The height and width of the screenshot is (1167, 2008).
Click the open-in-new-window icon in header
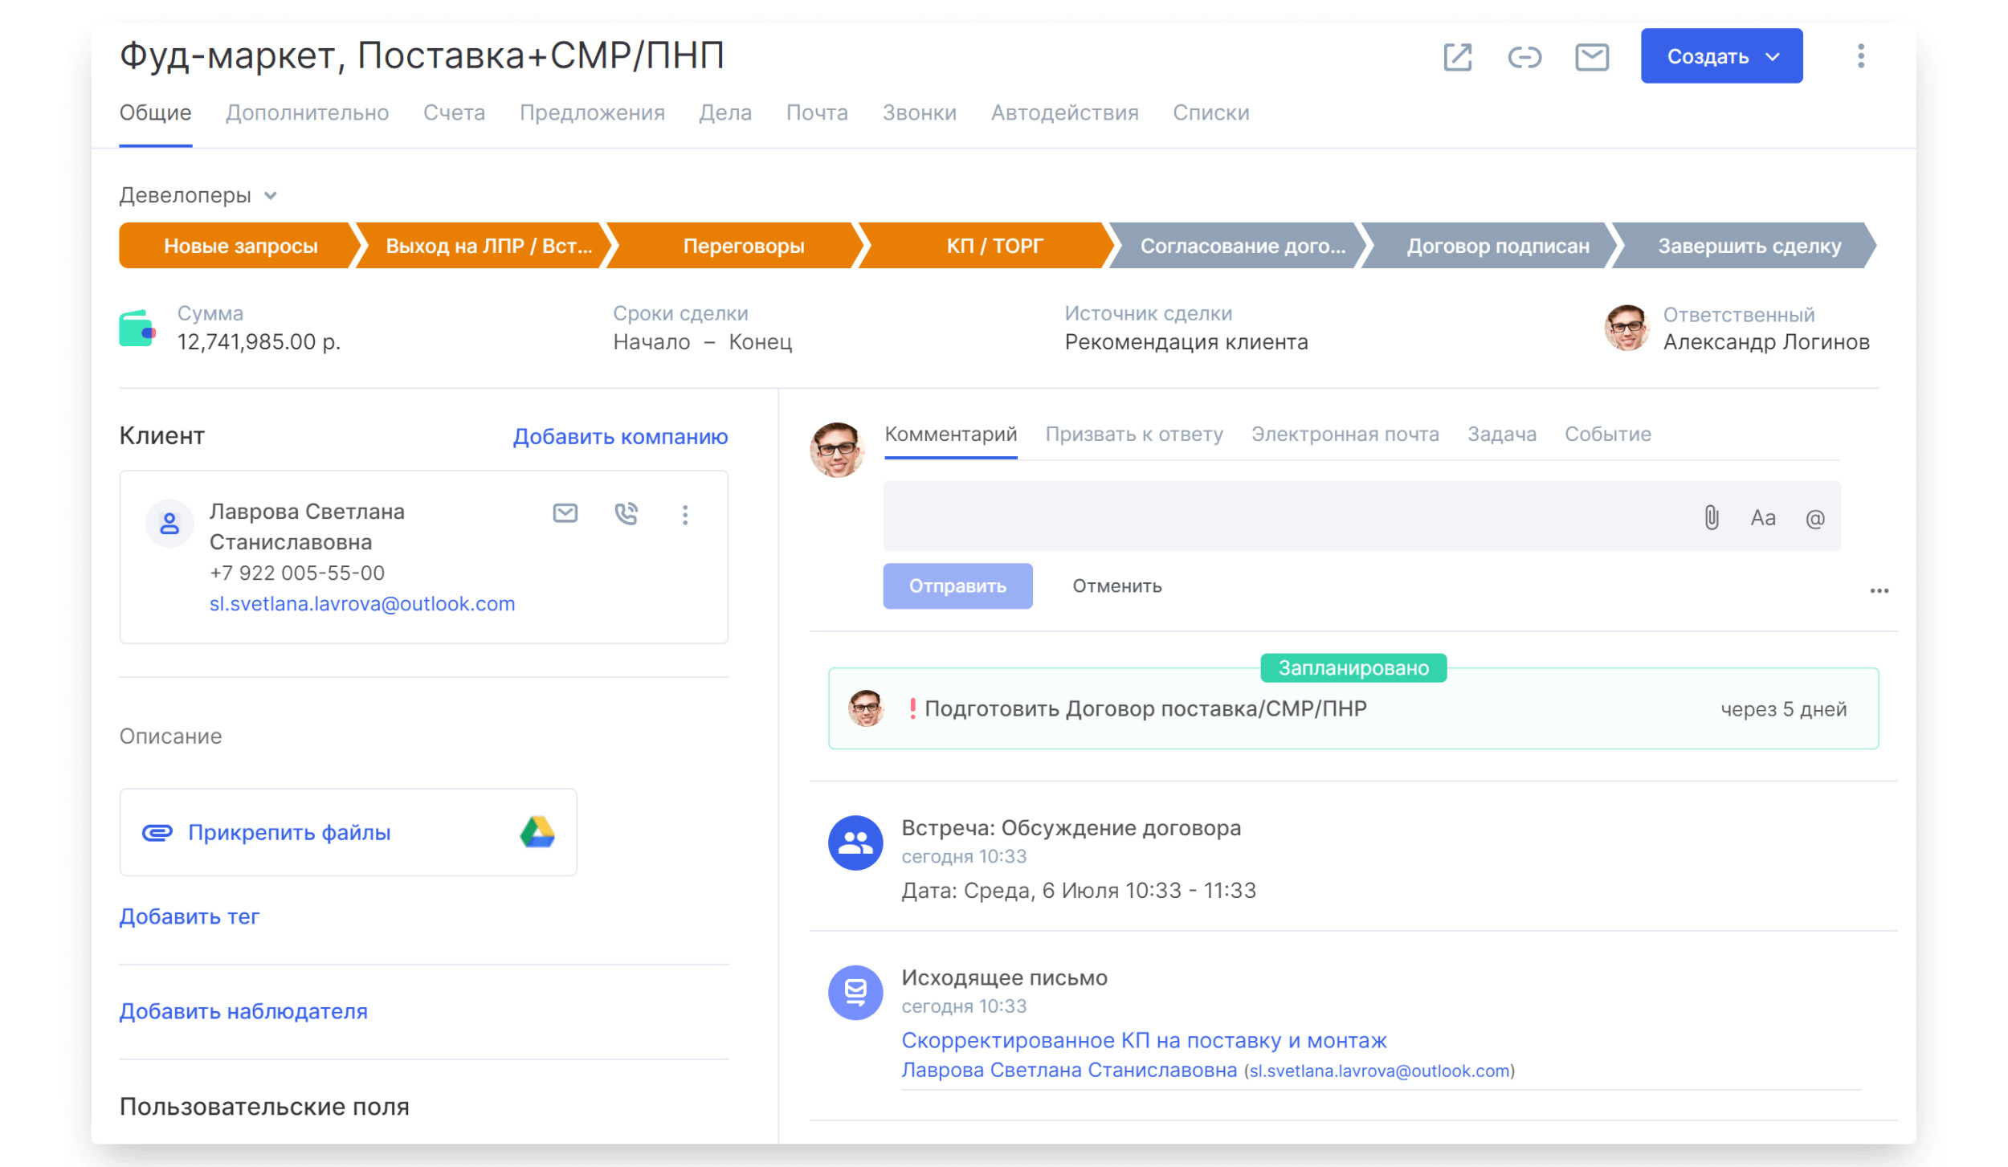coord(1457,57)
